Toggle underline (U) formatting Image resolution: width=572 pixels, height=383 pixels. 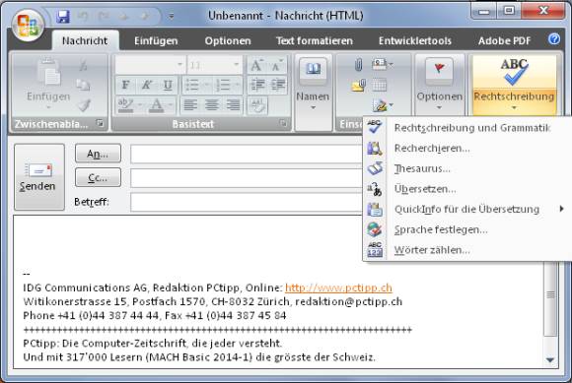[168, 86]
